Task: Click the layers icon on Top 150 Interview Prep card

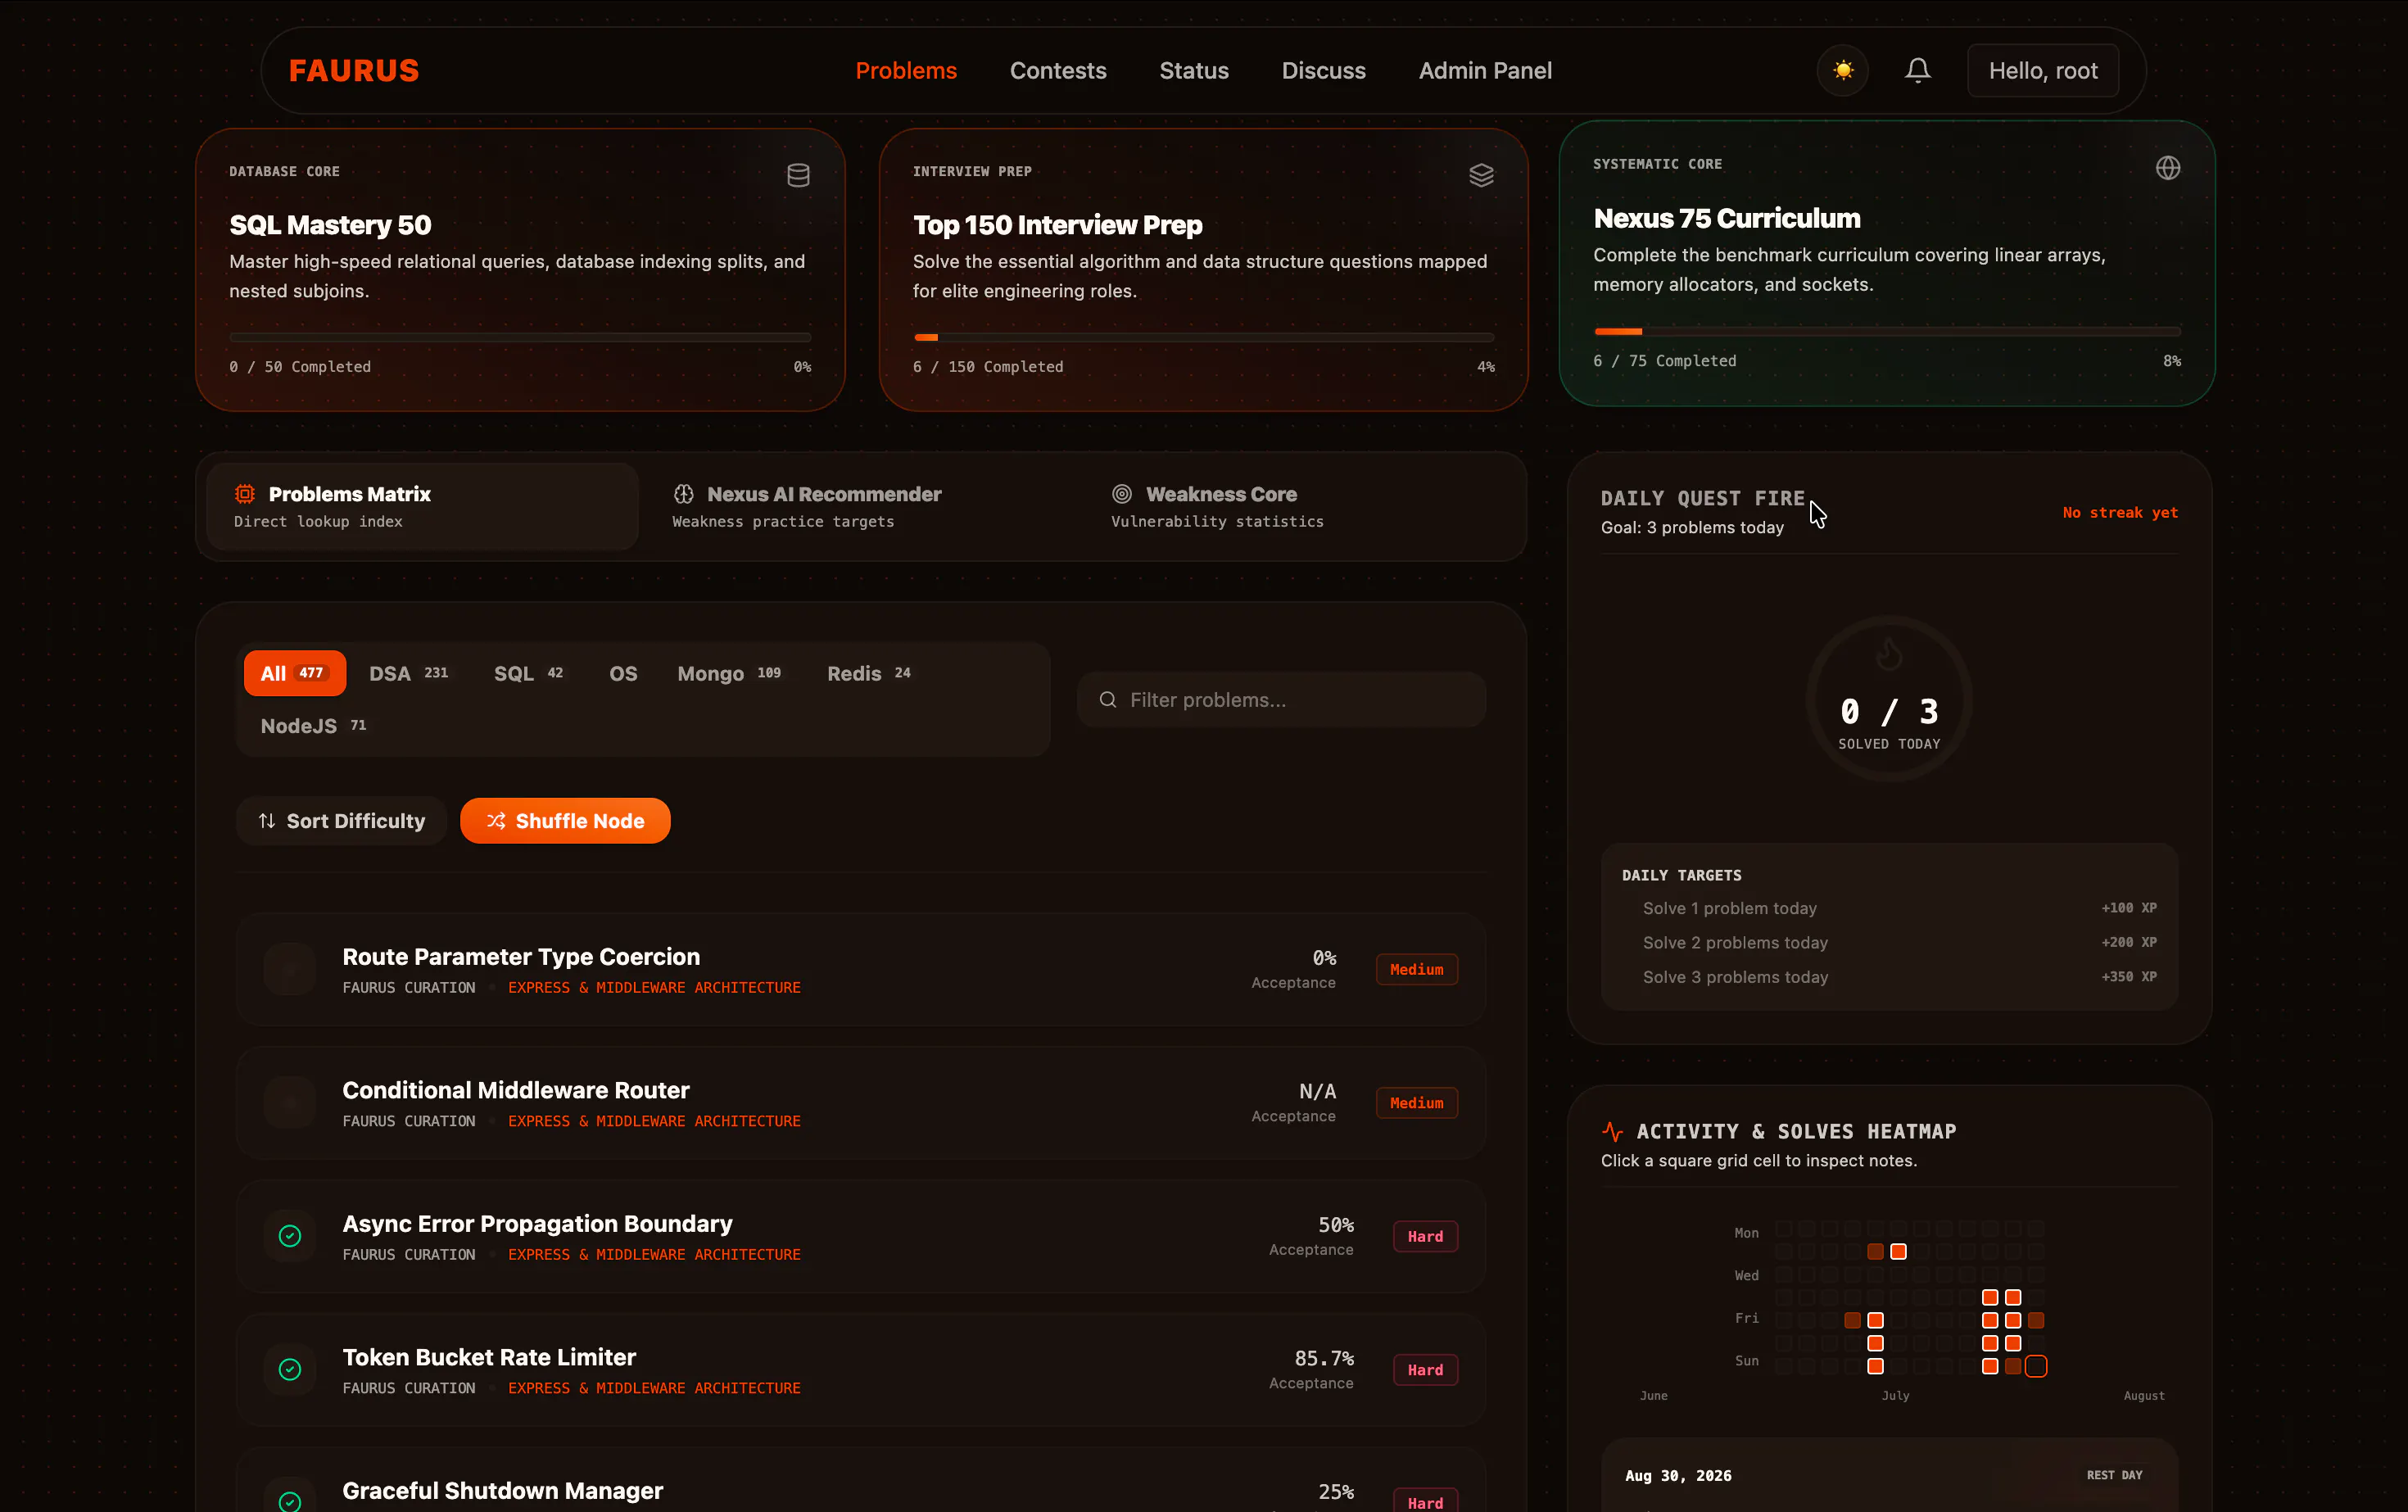Action: coord(1481,175)
